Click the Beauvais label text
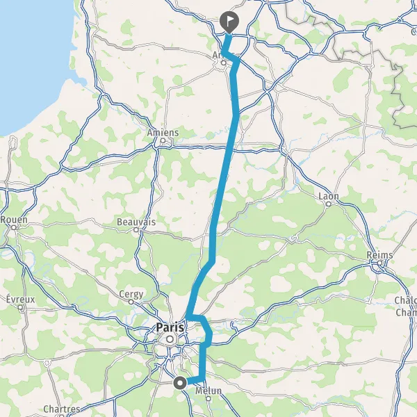The height and width of the screenshot is (417, 417). [x=136, y=222]
